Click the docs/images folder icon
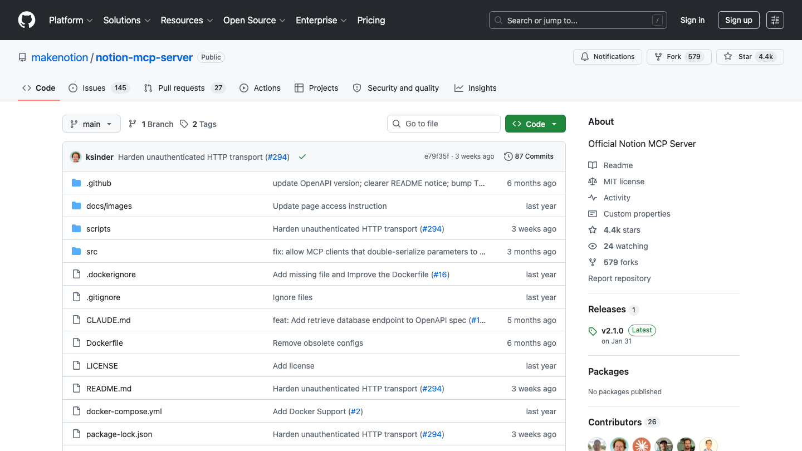802x451 pixels. (x=76, y=206)
